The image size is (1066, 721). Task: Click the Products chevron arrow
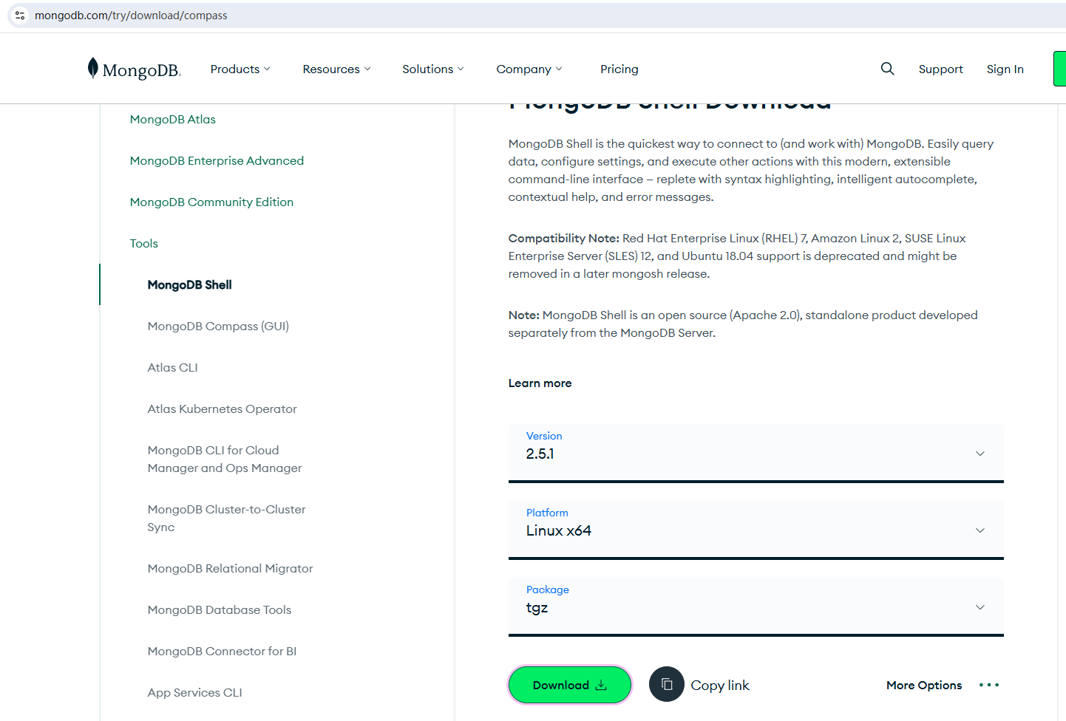tap(267, 69)
